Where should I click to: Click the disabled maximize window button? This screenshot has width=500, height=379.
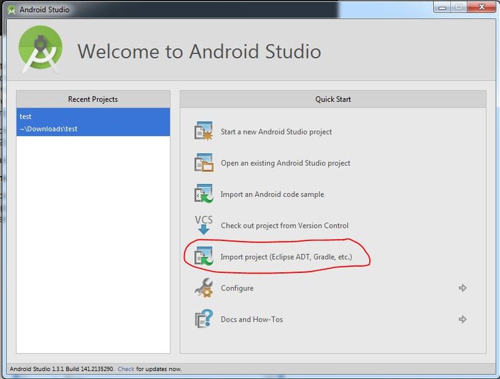pyautogui.click(x=458, y=7)
